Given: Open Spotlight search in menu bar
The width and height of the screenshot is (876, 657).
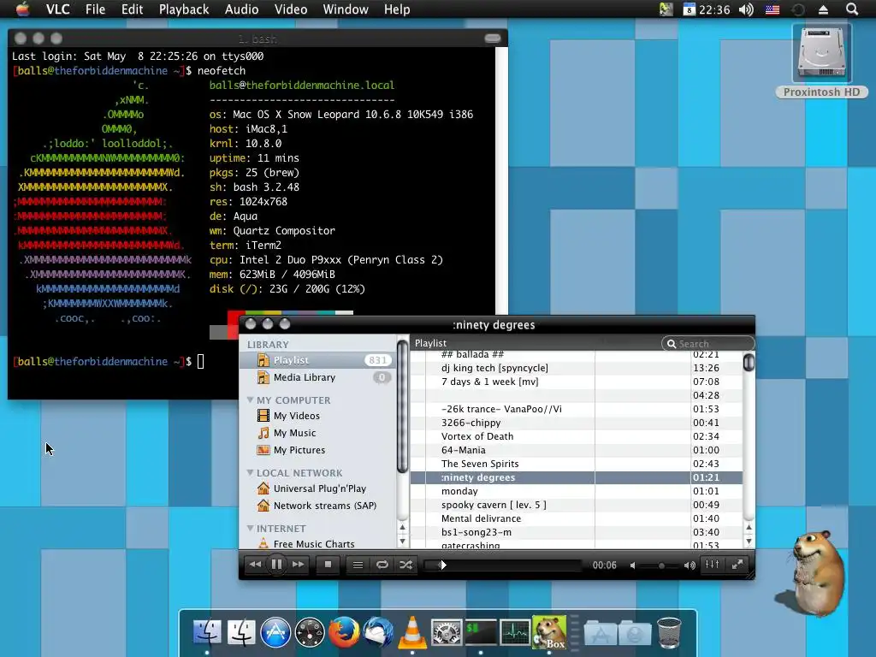Looking at the screenshot, I should click(x=851, y=9).
